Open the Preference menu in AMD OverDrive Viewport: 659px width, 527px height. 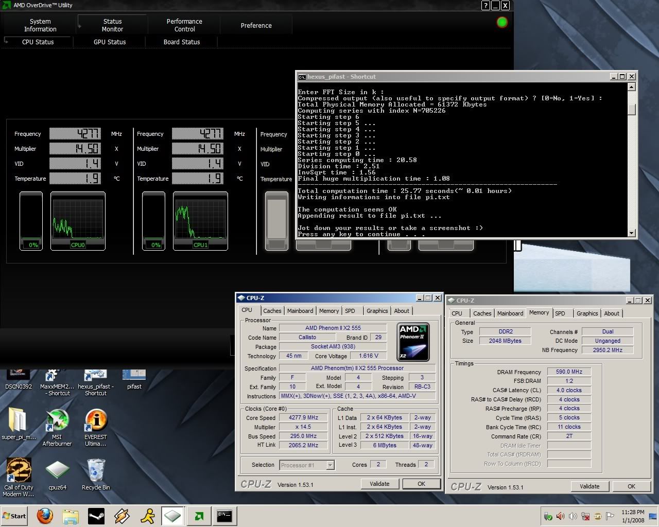point(256,25)
